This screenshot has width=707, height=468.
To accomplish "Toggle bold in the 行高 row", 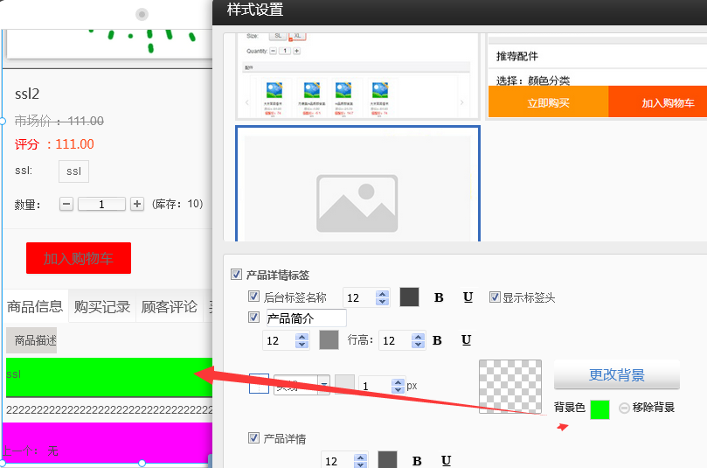I will [437, 340].
